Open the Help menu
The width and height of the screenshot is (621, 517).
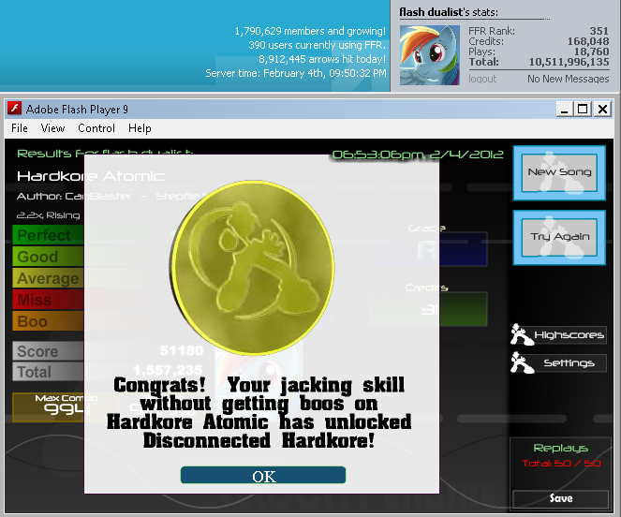(x=140, y=128)
